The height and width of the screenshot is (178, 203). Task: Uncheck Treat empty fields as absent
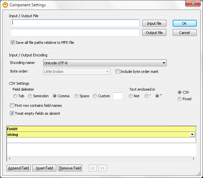(12, 113)
